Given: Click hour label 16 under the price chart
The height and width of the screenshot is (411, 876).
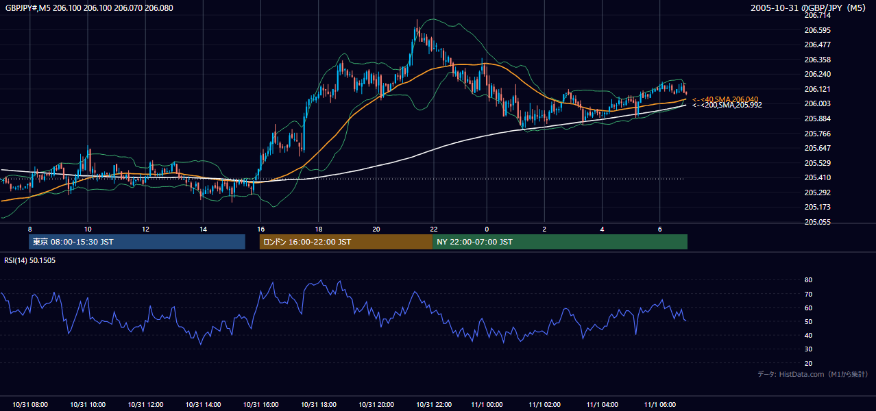Looking at the screenshot, I should tap(260, 229).
